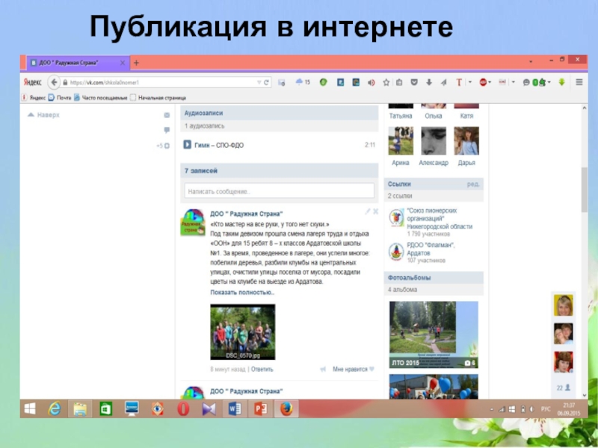
Task: Bookmark page with the star icon
Action: 386,83
